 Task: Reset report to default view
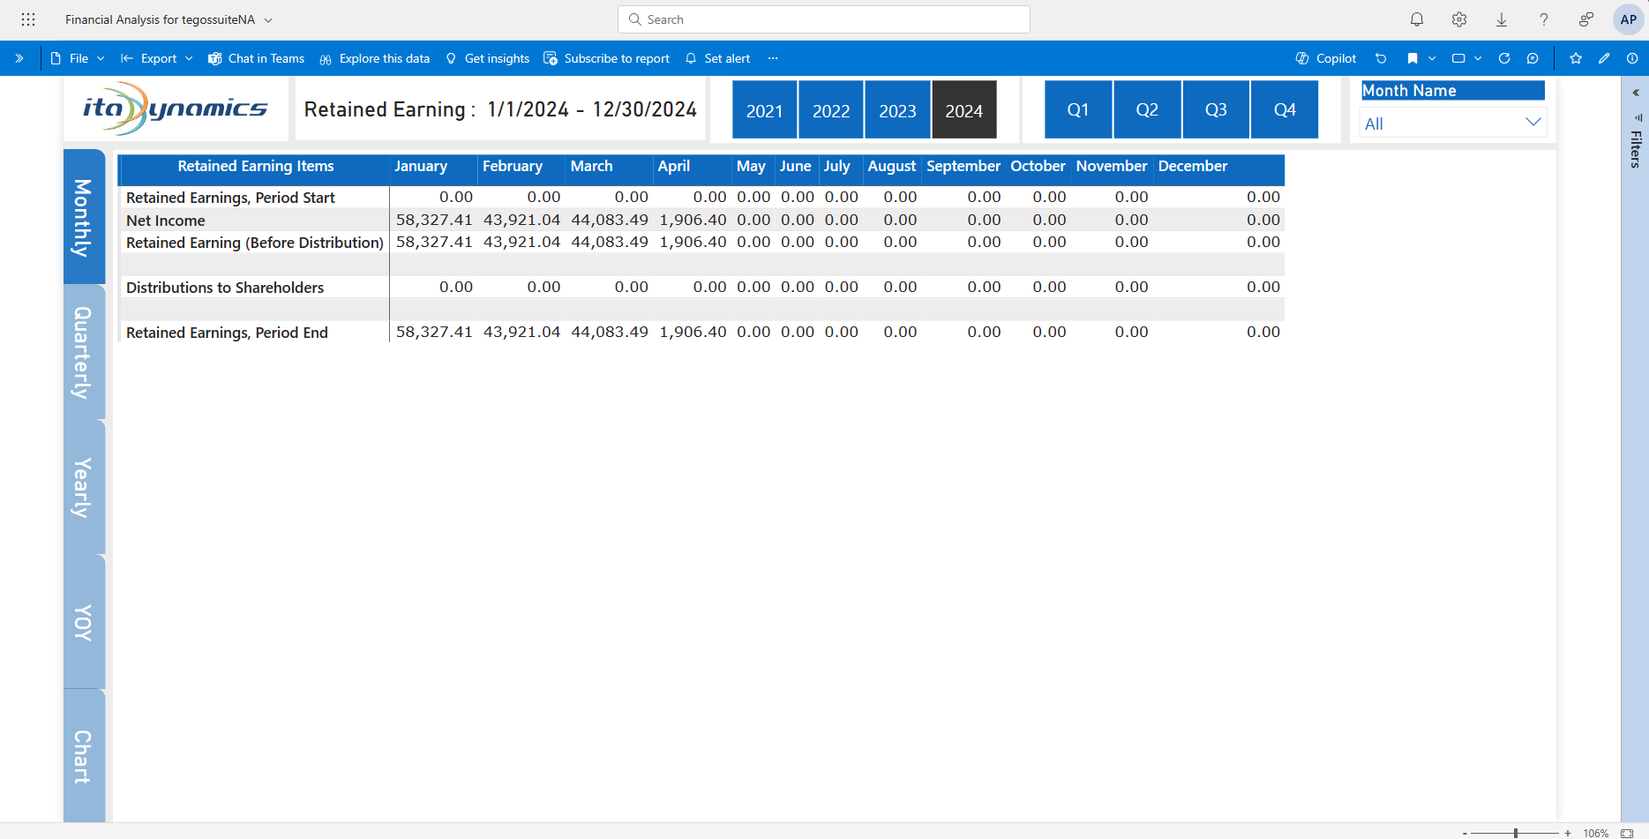1381,58
